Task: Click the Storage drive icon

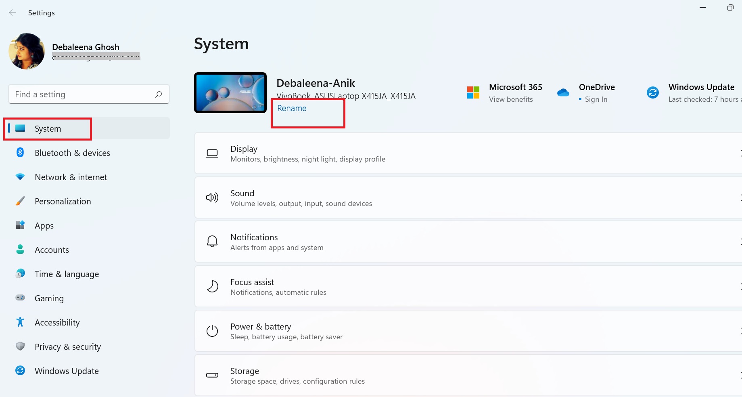Action: (212, 375)
